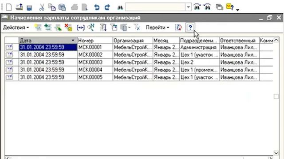Create a new document with blank page icon

[9, 7]
